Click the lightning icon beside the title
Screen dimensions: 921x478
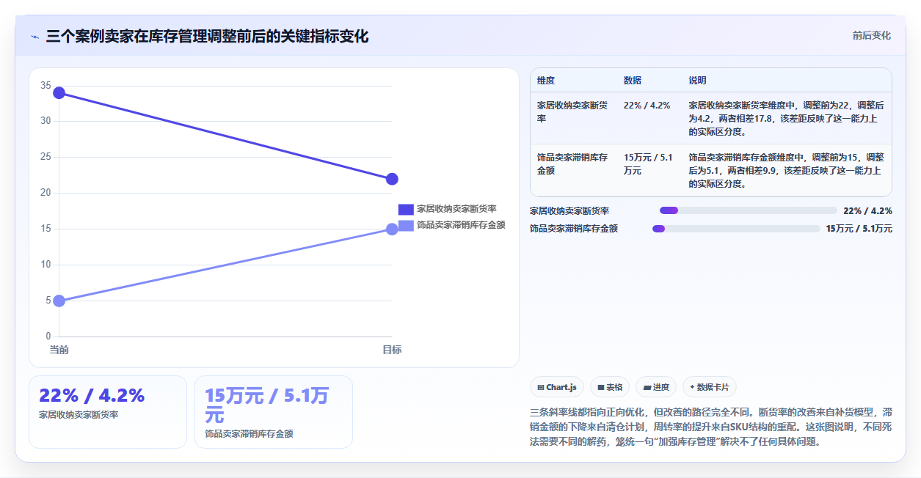[34, 37]
